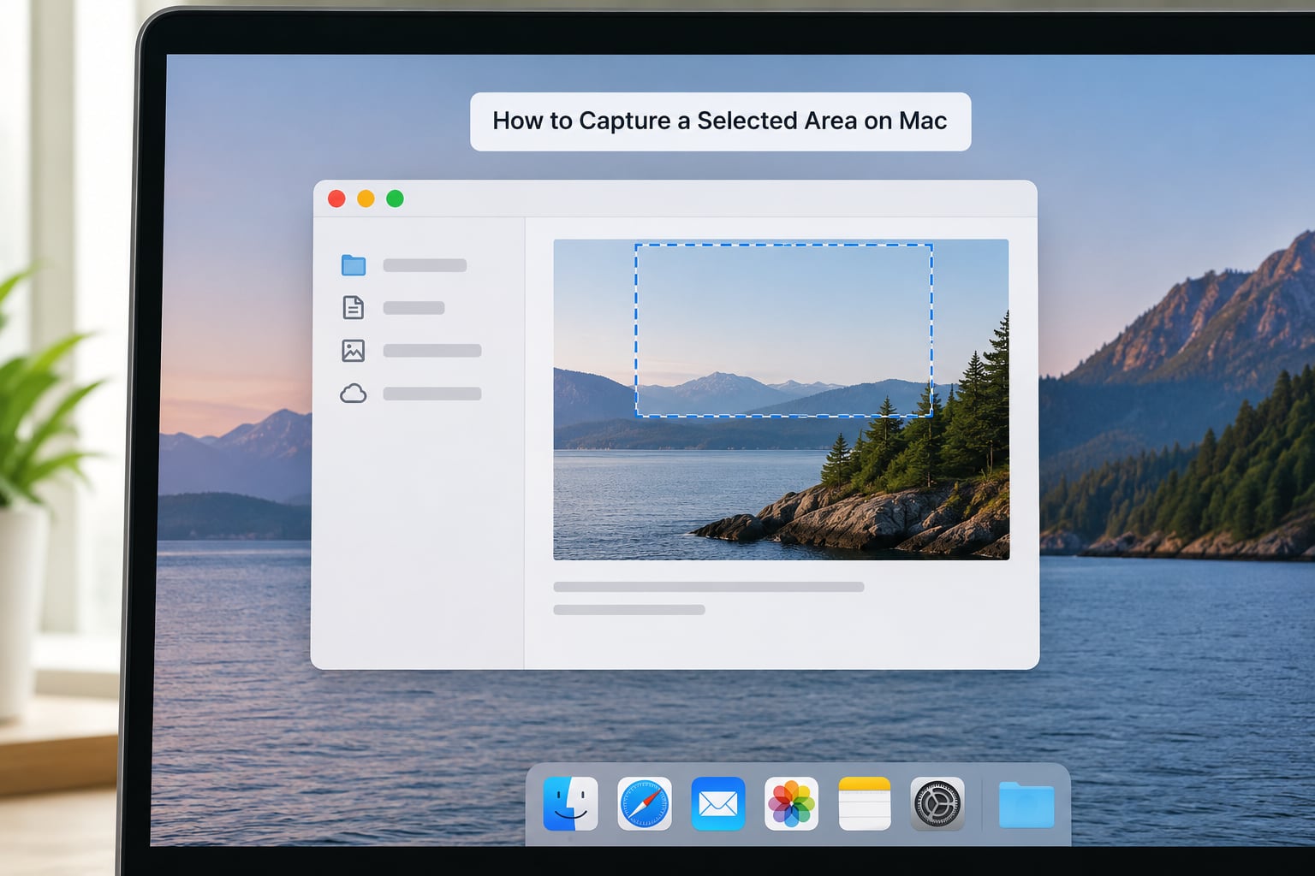Open the Notes app in the dock
The image size is (1315, 876).
[x=865, y=804]
